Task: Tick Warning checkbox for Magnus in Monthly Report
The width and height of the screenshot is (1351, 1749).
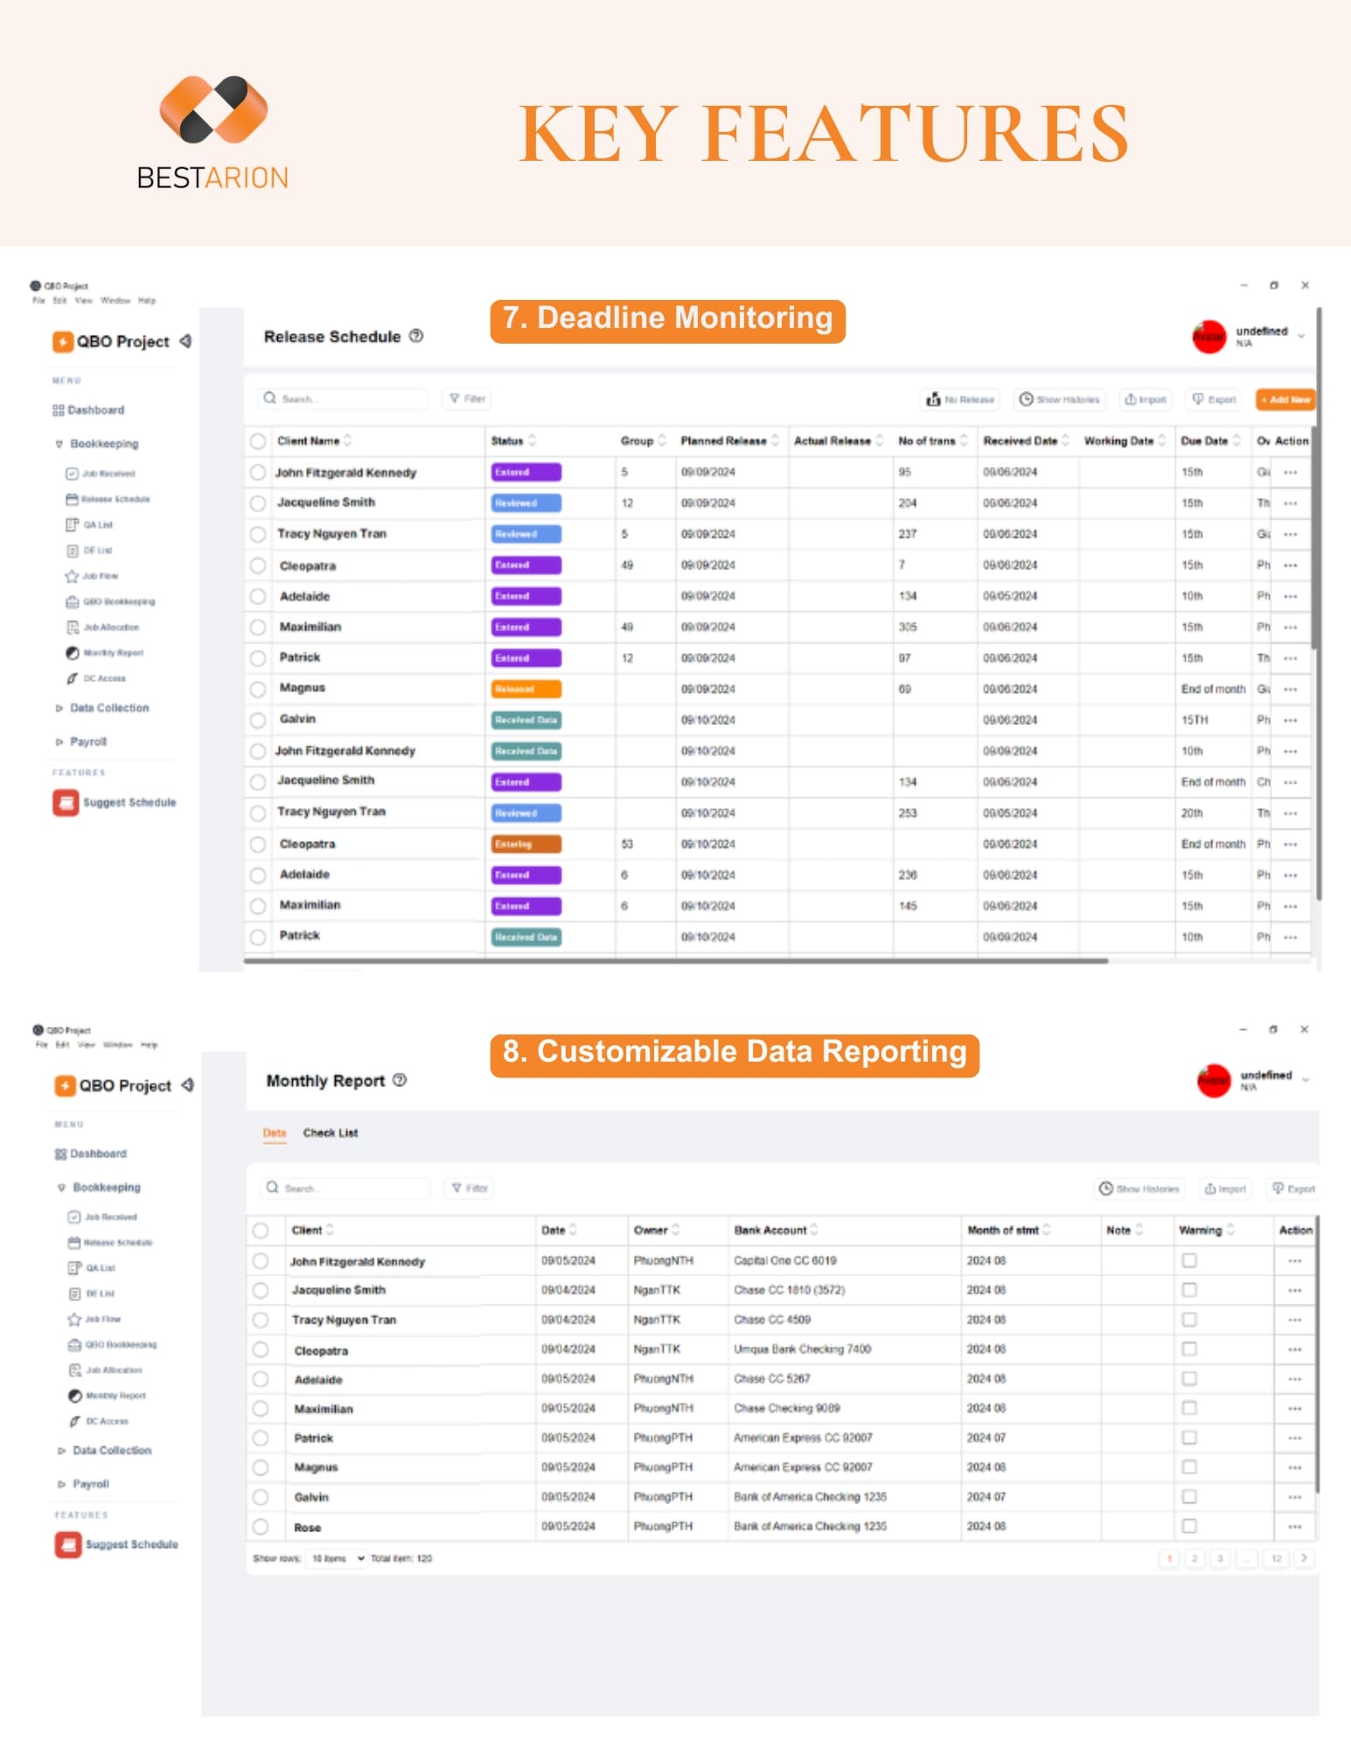Action: click(1189, 1467)
